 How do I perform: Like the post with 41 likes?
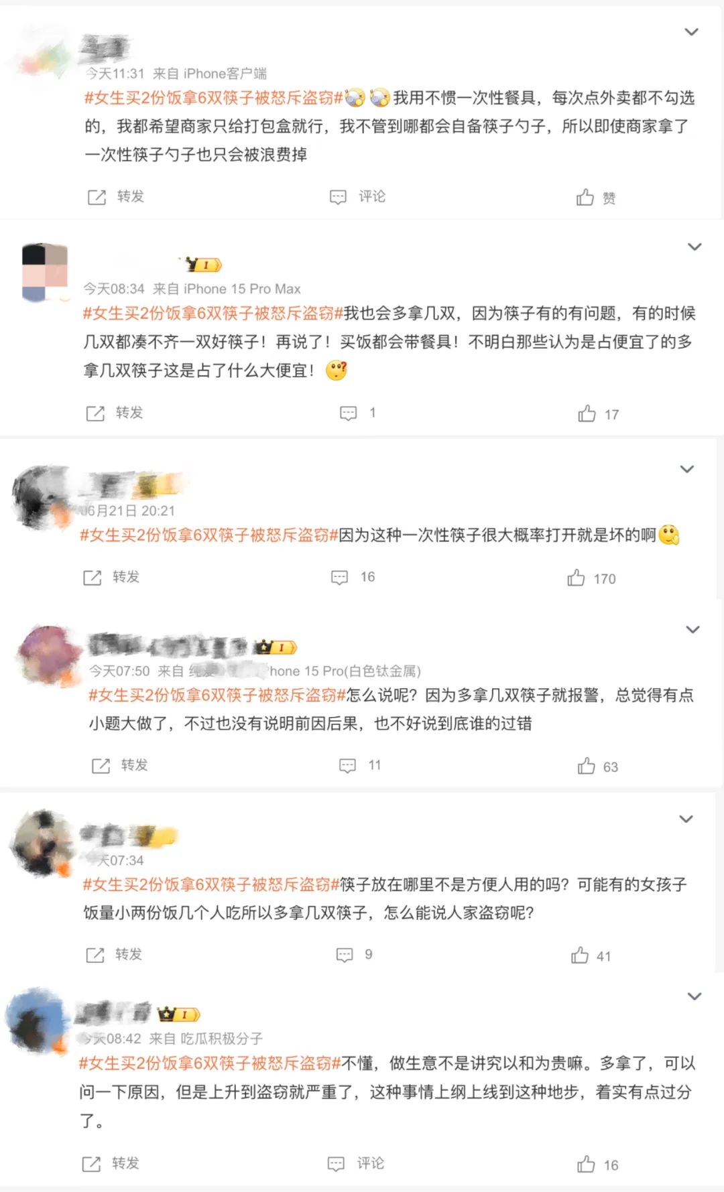[x=580, y=955]
